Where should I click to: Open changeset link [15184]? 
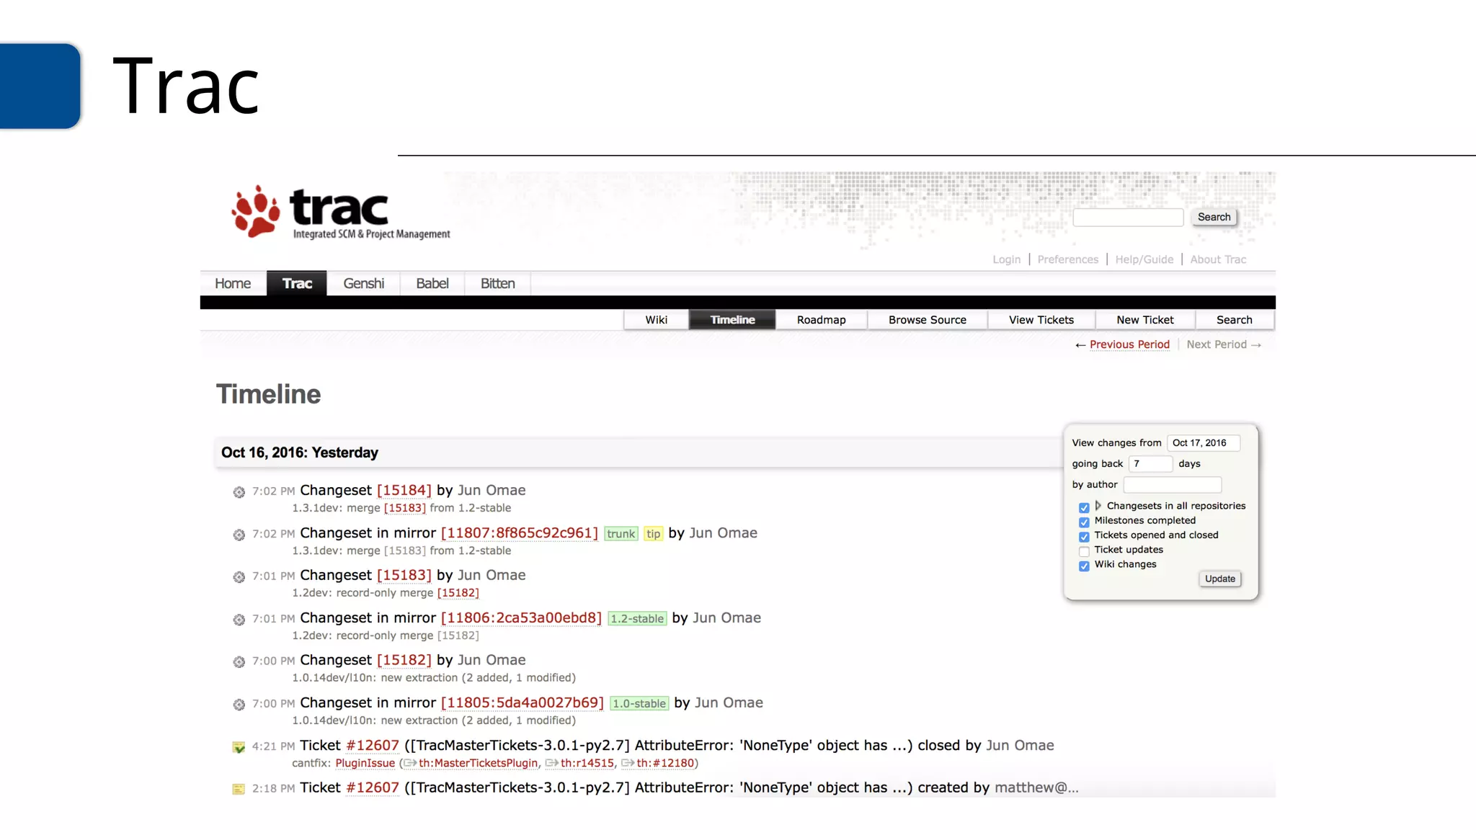(404, 491)
